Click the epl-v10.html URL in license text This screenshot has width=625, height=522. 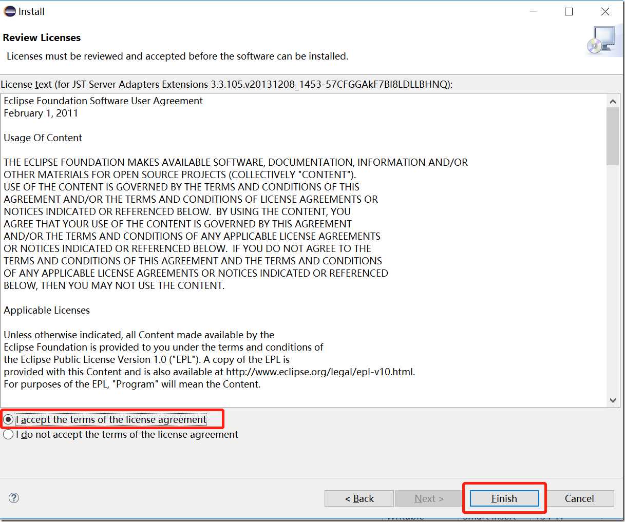320,372
